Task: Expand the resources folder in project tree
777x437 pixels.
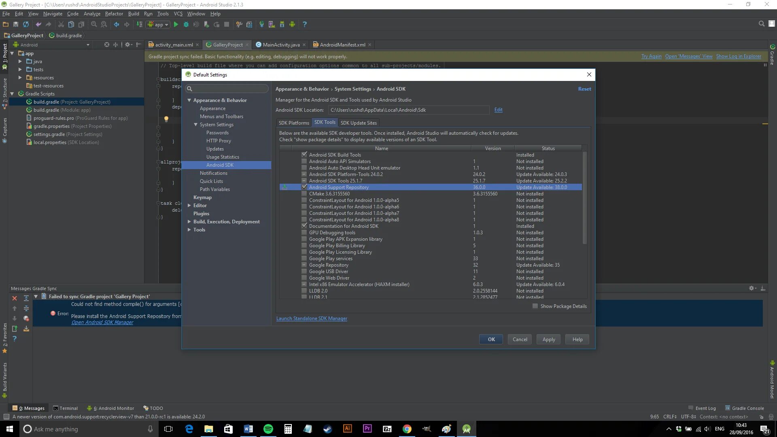Action: pyautogui.click(x=20, y=78)
